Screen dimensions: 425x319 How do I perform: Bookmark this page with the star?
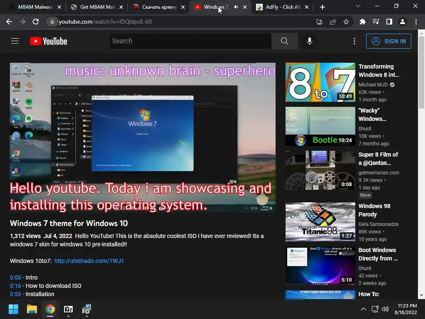346,22
